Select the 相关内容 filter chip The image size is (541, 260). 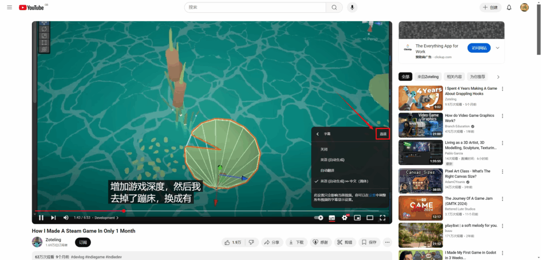pos(454,77)
